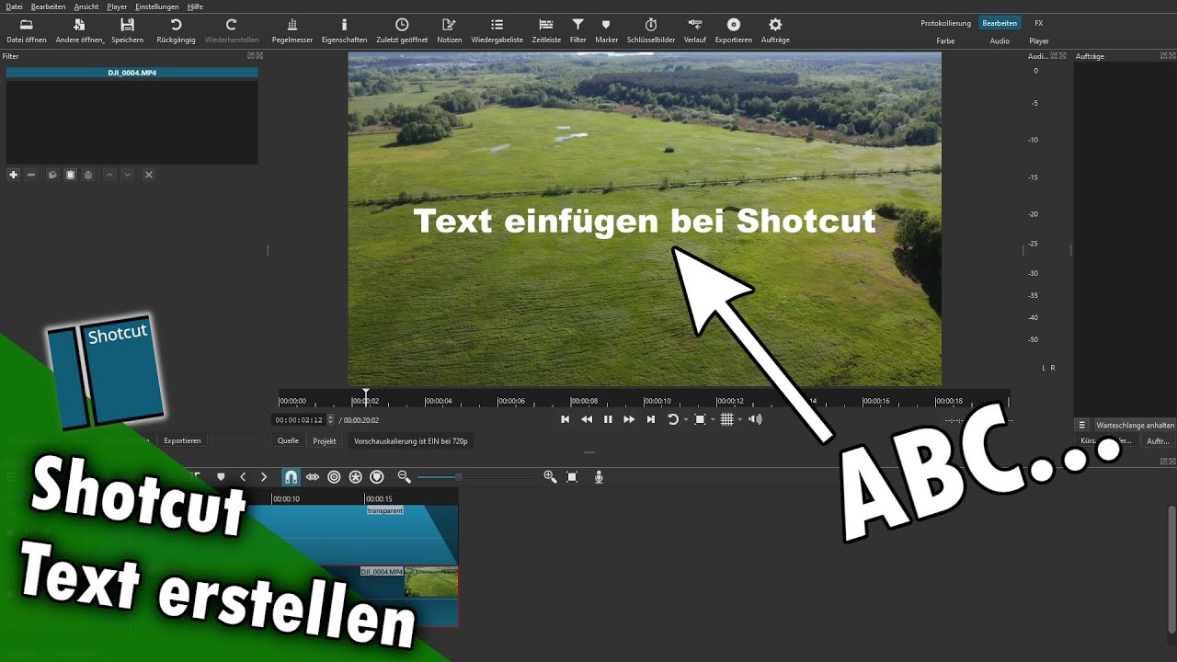This screenshot has width=1177, height=662.
Task: Paste filters in the Filter panel
Action: pos(70,175)
